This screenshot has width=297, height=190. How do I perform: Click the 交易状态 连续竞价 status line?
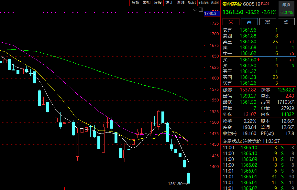[x=251, y=141]
